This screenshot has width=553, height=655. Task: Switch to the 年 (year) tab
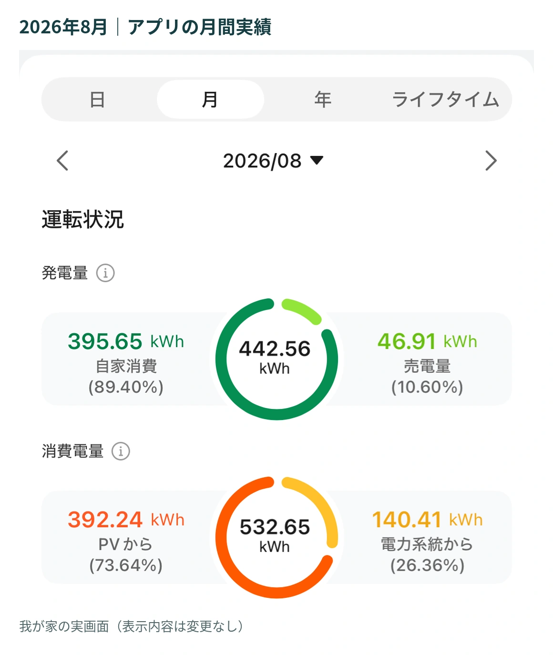(323, 100)
